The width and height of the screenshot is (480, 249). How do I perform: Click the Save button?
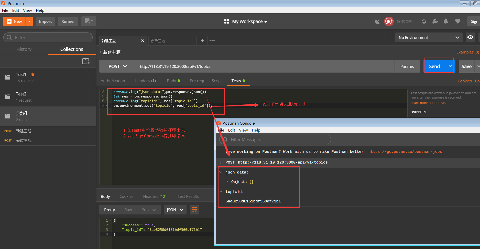(466, 66)
